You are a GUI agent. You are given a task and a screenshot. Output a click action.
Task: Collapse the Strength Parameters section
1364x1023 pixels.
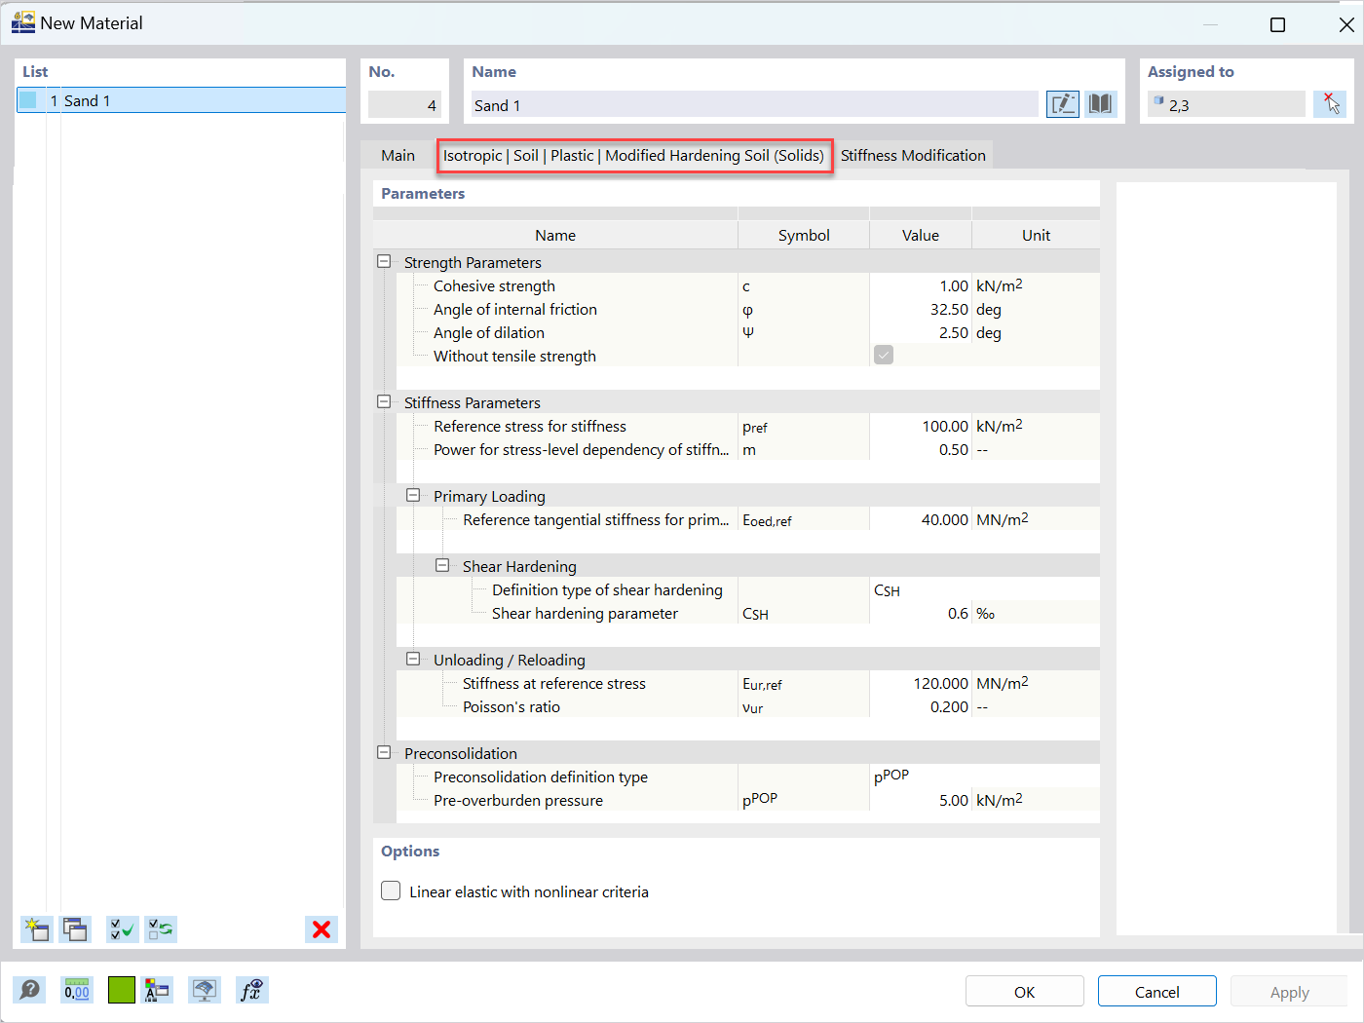(384, 260)
